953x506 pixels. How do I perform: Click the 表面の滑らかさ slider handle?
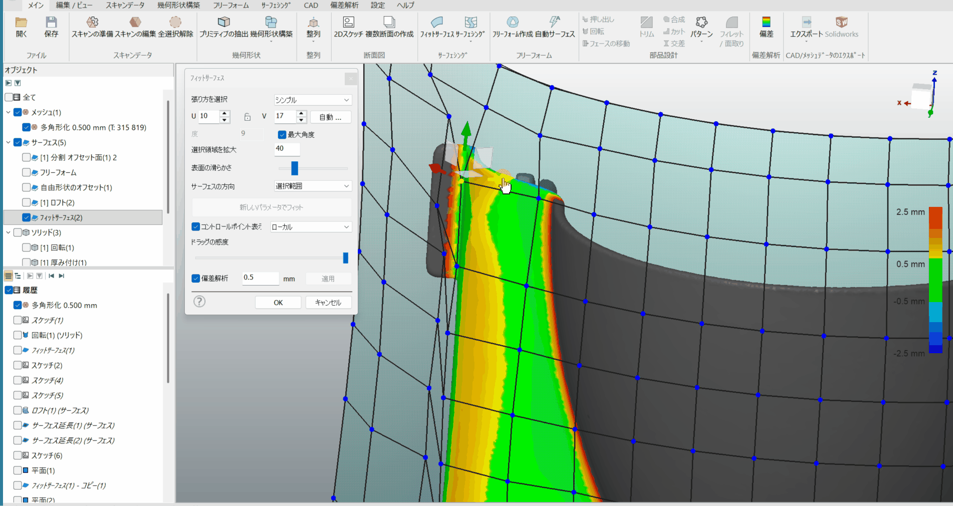click(x=295, y=168)
